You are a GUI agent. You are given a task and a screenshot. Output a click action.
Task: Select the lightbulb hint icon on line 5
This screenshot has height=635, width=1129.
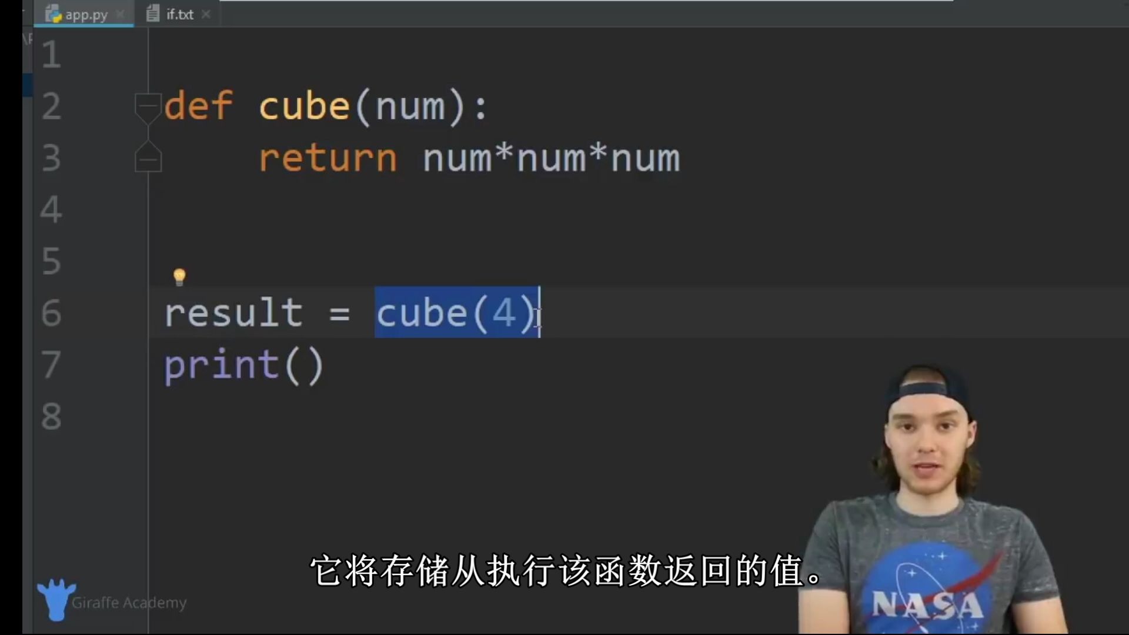[x=179, y=276]
